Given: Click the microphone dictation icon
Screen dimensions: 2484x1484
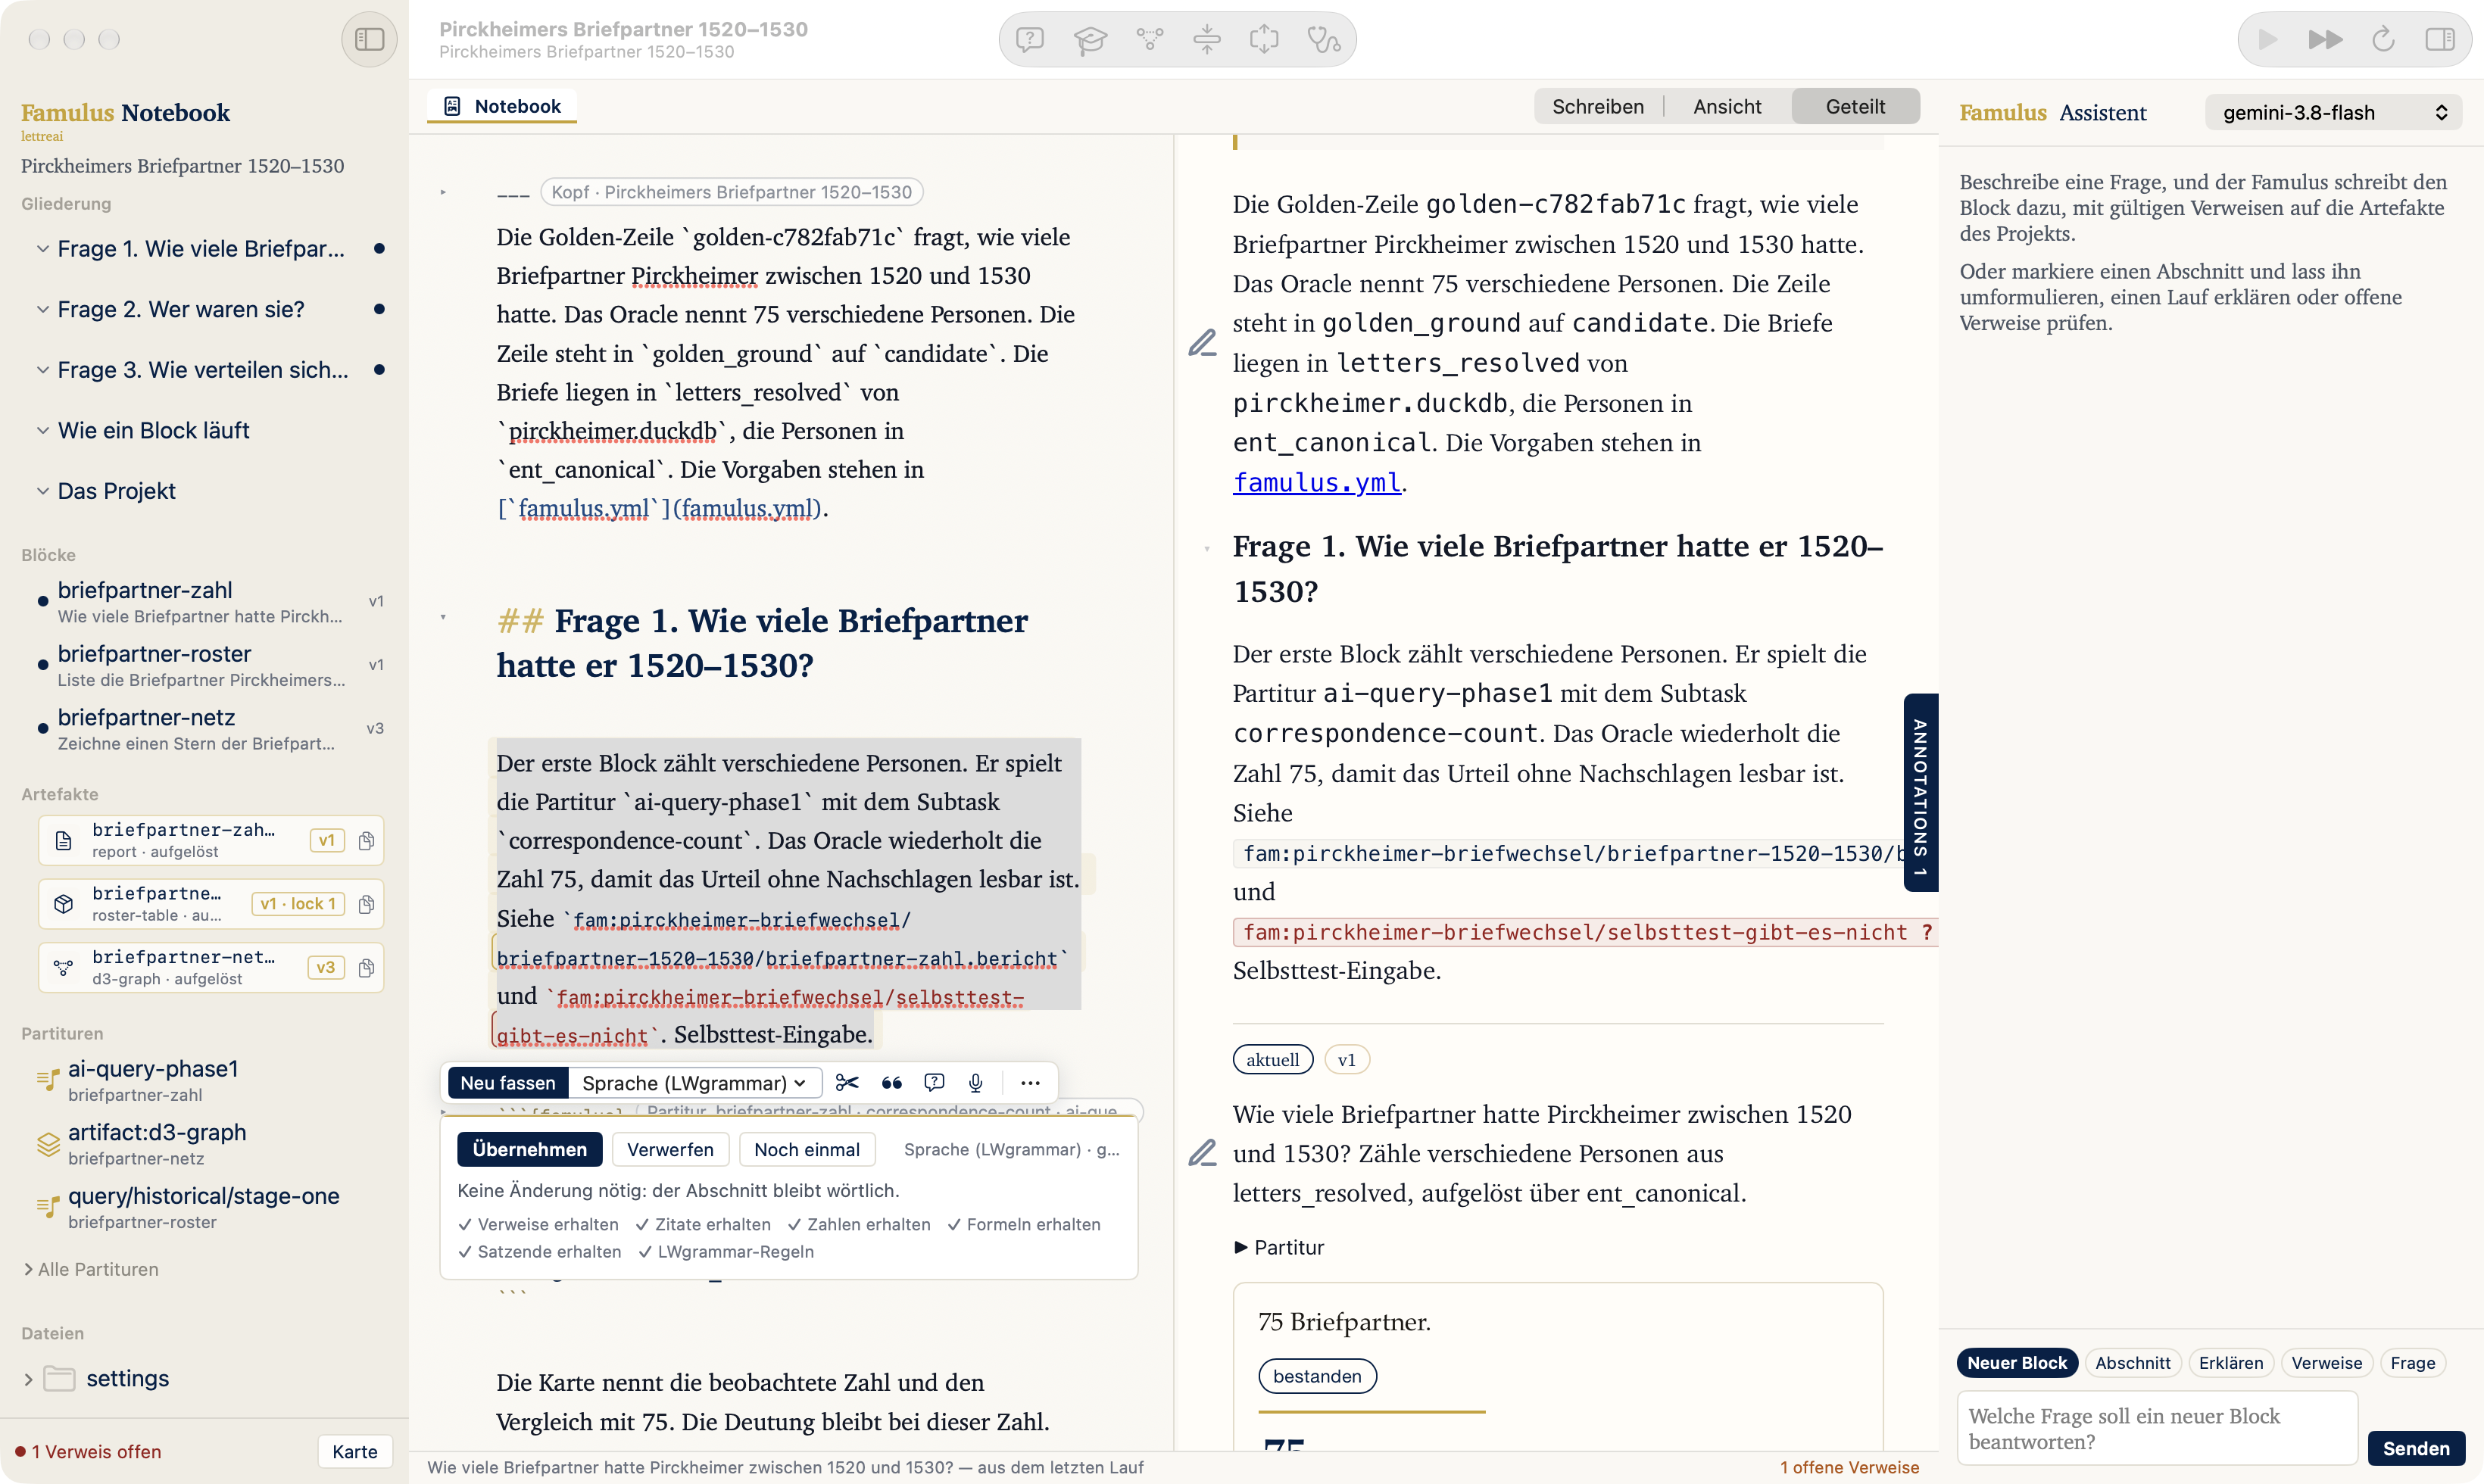Looking at the screenshot, I should tap(976, 1083).
